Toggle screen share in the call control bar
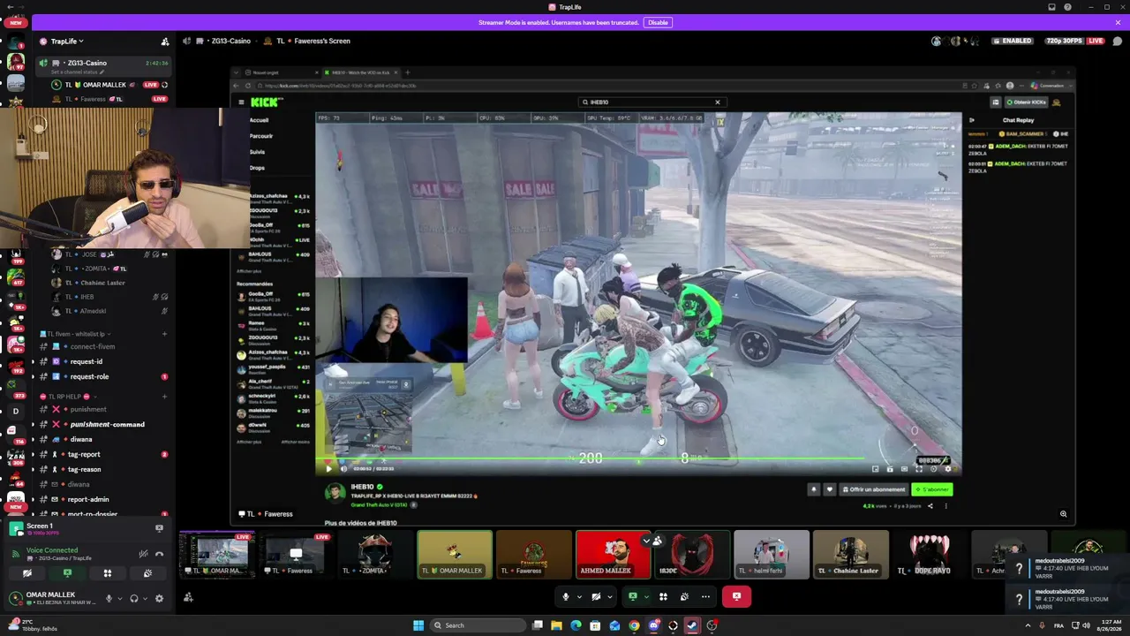Image resolution: width=1130 pixels, height=636 pixels. tap(632, 596)
